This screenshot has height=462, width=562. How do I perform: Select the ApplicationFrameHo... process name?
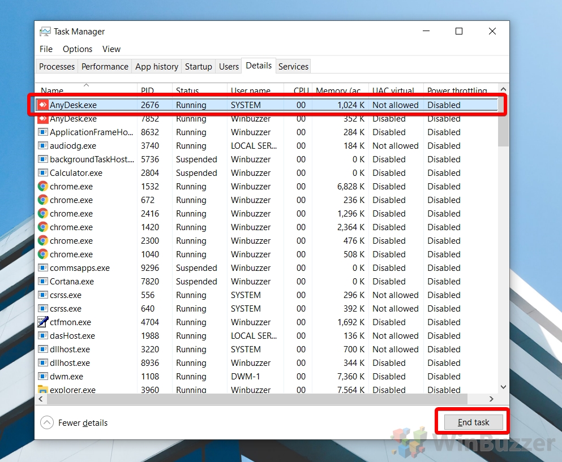click(x=91, y=132)
